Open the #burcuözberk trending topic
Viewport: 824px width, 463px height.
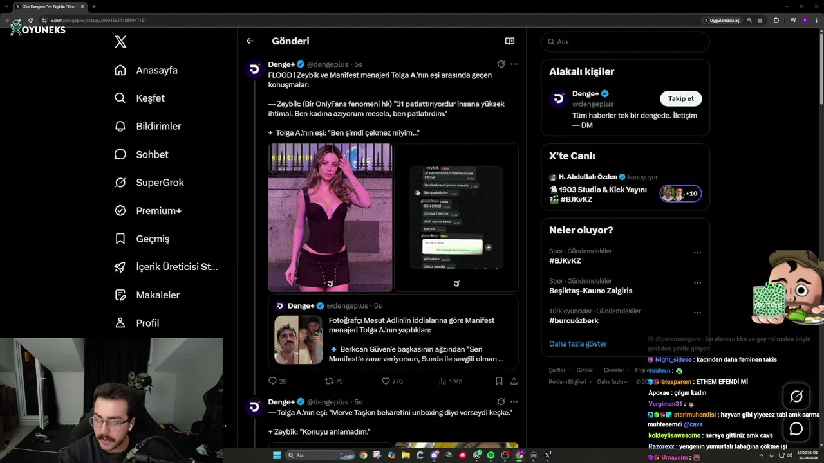[x=574, y=320]
